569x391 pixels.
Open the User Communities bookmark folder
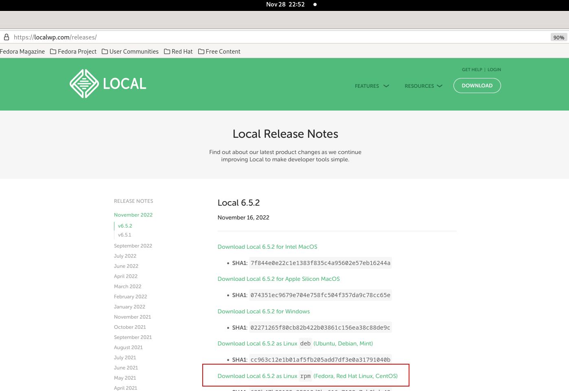coord(130,52)
